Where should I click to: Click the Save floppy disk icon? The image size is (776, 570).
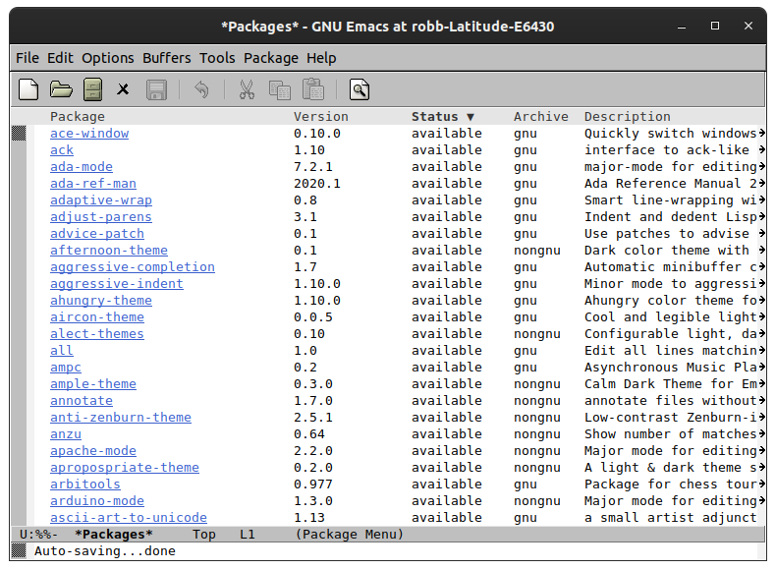coord(156,90)
